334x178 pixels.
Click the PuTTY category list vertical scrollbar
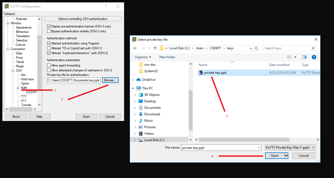[x=39, y=62]
